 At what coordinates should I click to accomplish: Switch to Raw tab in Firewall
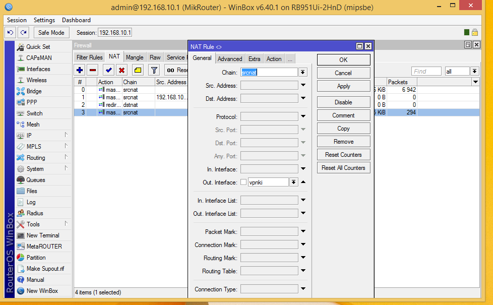coord(155,57)
